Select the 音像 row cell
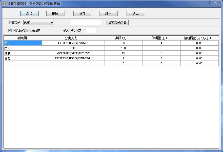The height and width of the screenshot is (152, 223). pos(23,58)
